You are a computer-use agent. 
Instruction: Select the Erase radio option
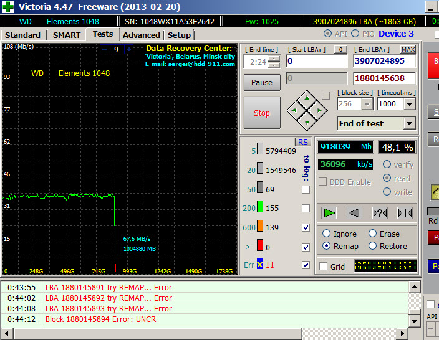[x=373, y=234]
